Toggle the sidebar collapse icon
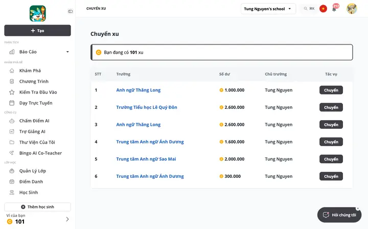The image size is (368, 229). (x=70, y=11)
